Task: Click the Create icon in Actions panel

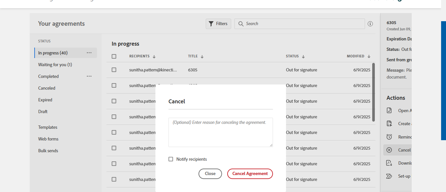Action: click(x=389, y=124)
